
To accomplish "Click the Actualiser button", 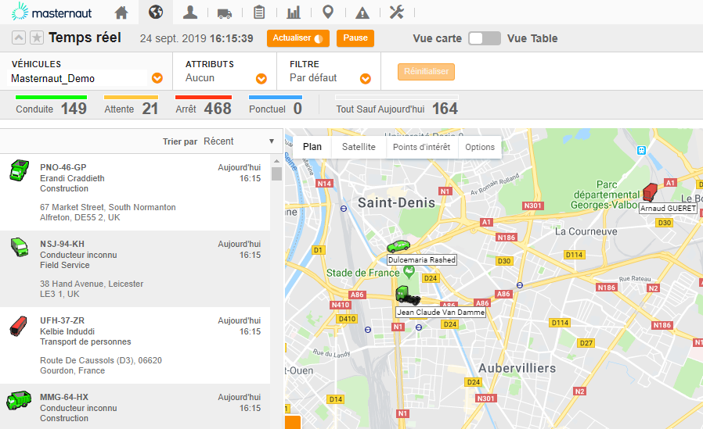I will (x=298, y=38).
